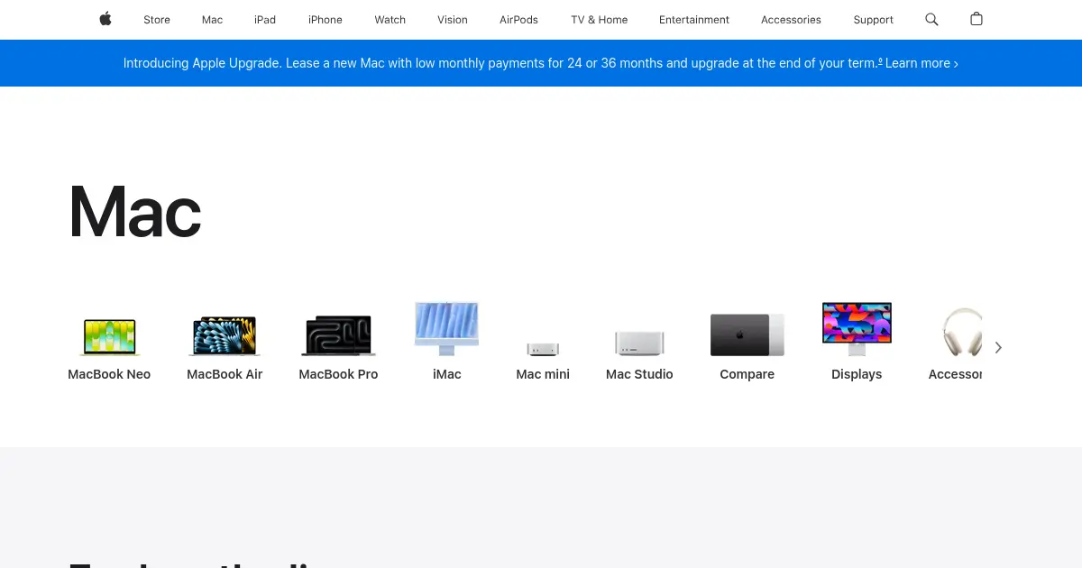Select the MacBook Neo product image
This screenshot has height=568, width=1082.
click(109, 337)
